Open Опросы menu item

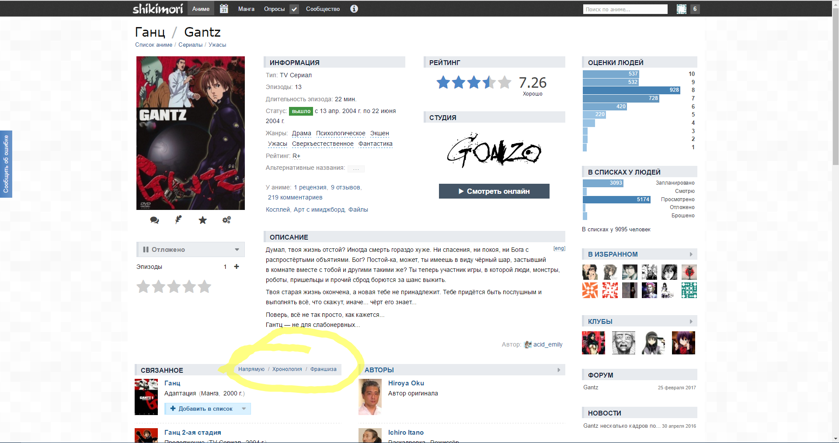(274, 9)
